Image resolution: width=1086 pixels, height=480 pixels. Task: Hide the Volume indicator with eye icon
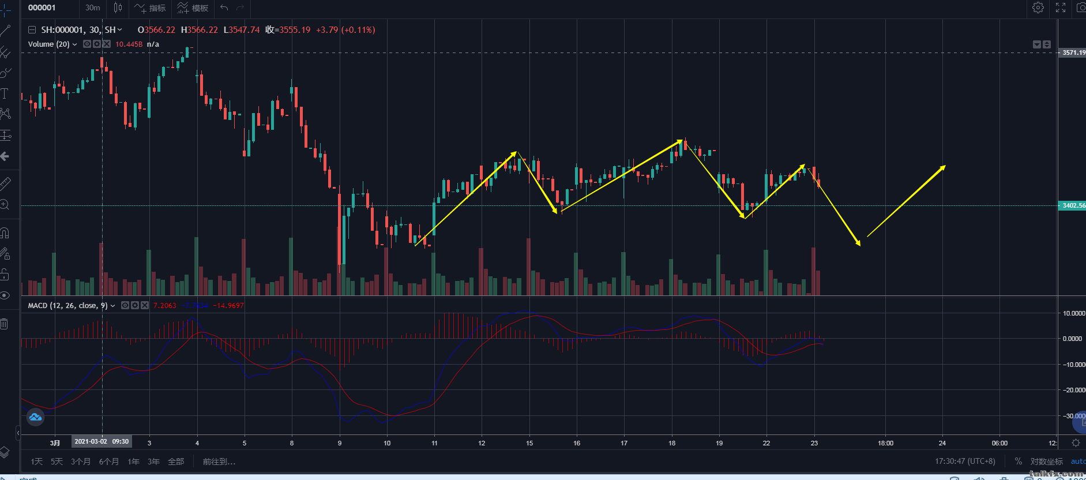[x=87, y=44]
